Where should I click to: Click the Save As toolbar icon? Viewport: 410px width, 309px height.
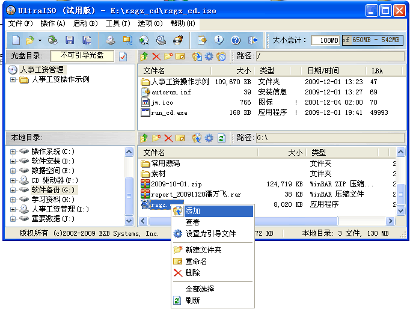click(x=87, y=40)
